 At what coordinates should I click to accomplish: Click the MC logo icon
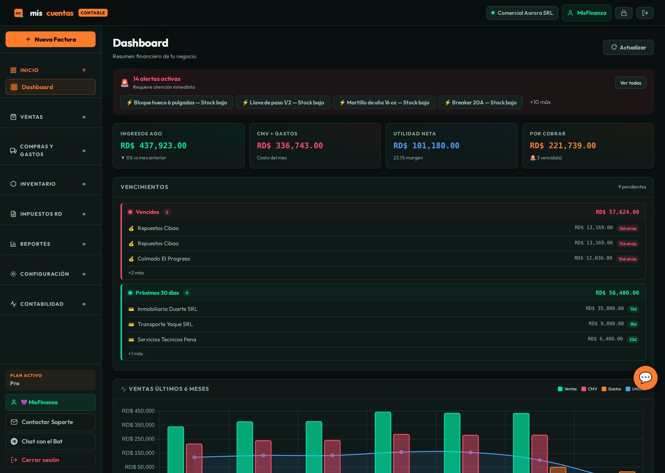[x=18, y=13]
